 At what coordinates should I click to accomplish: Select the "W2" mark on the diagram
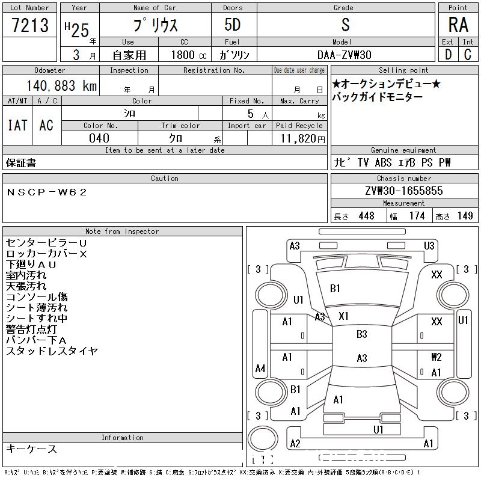[x=437, y=357]
